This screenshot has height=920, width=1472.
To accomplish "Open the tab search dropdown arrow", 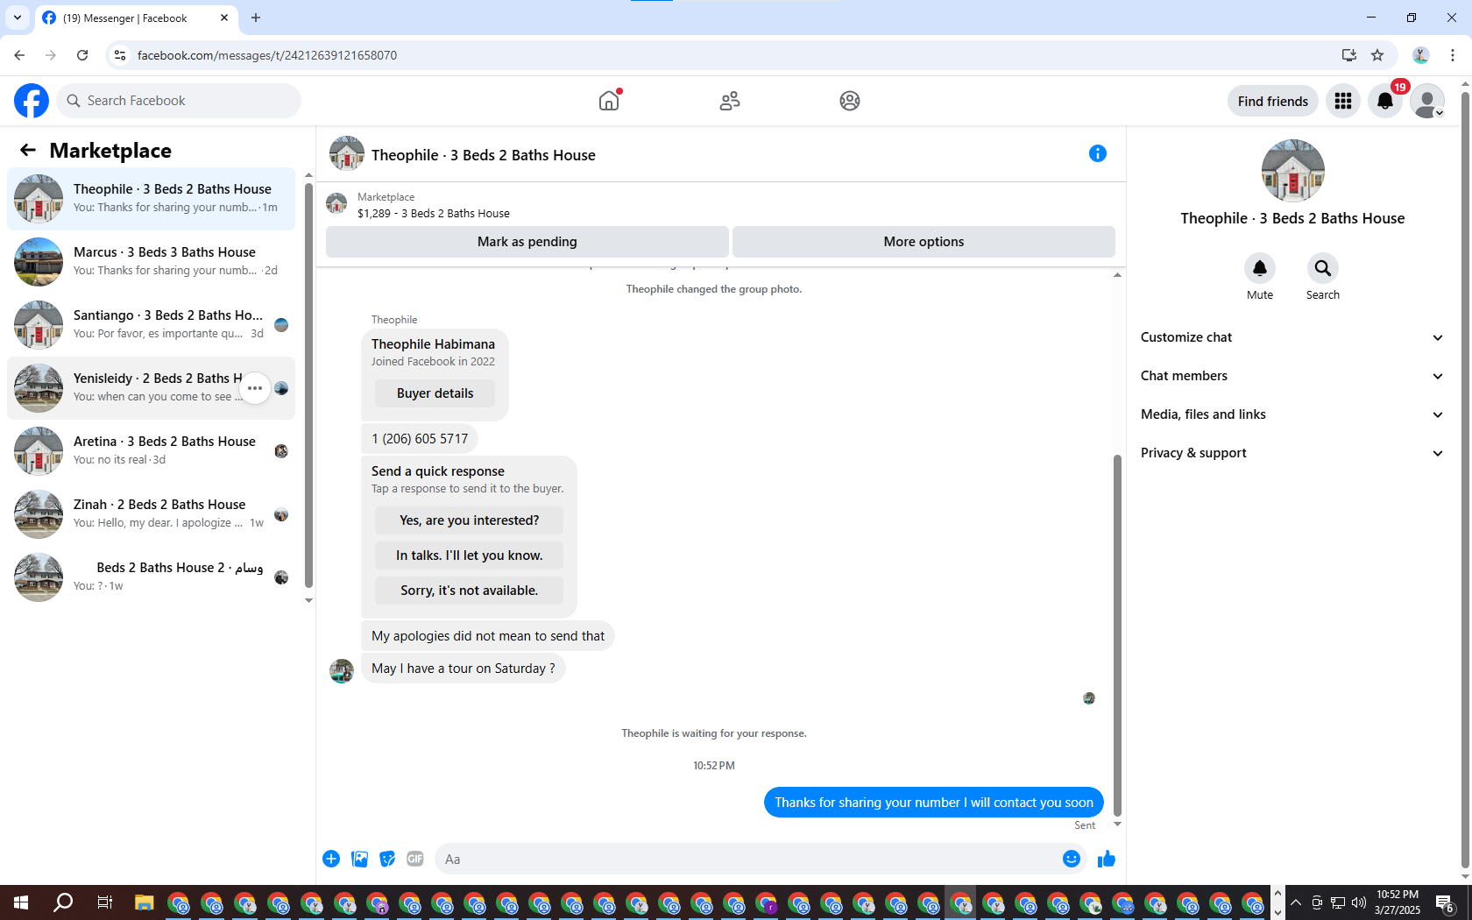I will pyautogui.click(x=17, y=18).
